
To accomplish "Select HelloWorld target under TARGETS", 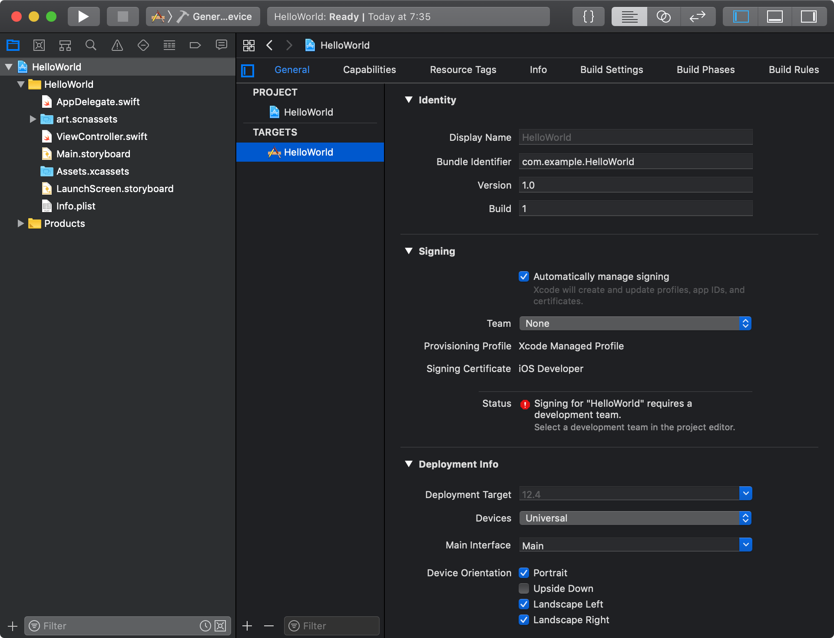I will [310, 152].
